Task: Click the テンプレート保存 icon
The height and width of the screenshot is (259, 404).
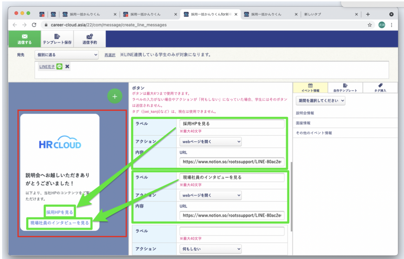Action: click(57, 36)
